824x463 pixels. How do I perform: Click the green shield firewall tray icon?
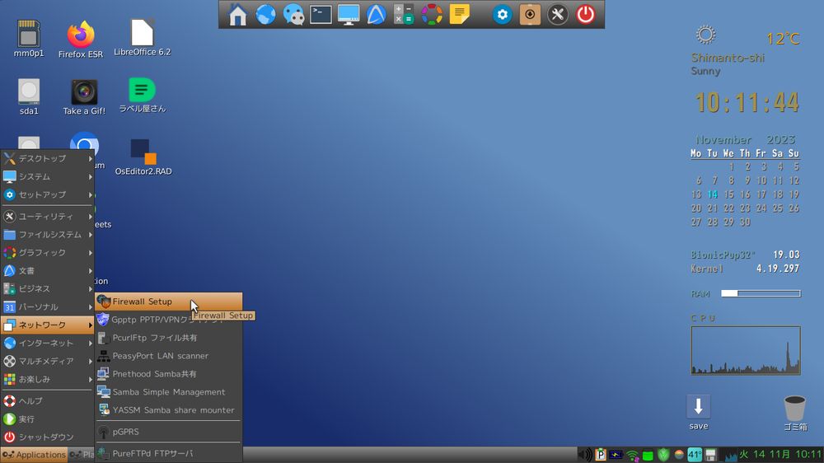click(663, 455)
